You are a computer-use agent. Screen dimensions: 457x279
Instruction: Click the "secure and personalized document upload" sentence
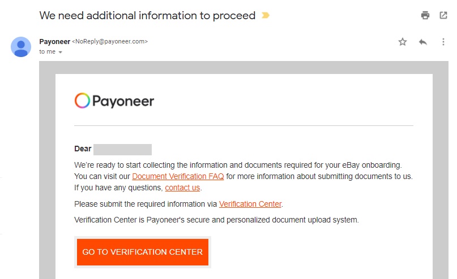coord(216,220)
